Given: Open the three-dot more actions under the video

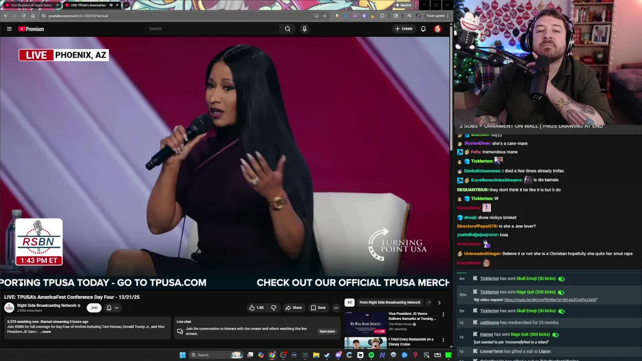Looking at the screenshot, I should (x=336, y=308).
